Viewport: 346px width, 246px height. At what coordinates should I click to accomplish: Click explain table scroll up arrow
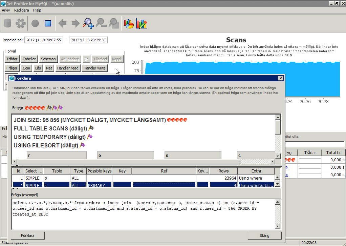278,177
